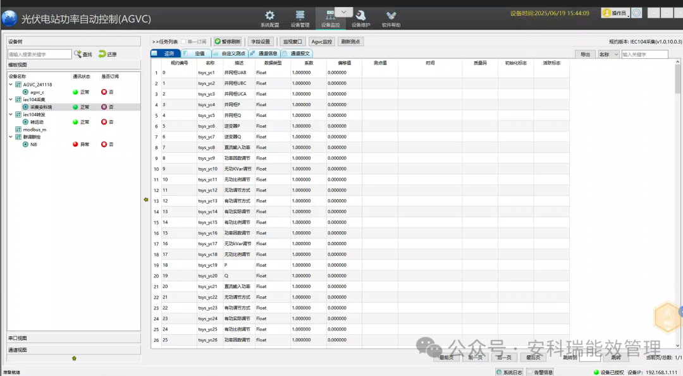This screenshot has width=683, height=376.
Task: Select 转远动 tree item
Action: 37,122
